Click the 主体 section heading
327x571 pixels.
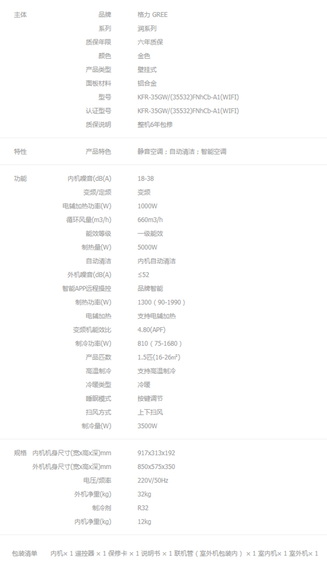tap(20, 15)
